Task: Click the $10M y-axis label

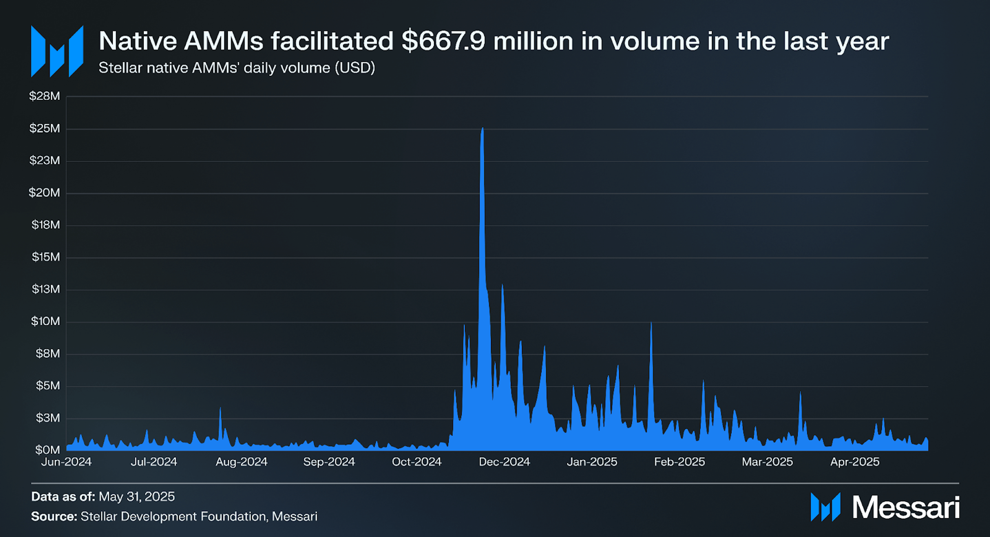Action: pos(45,321)
